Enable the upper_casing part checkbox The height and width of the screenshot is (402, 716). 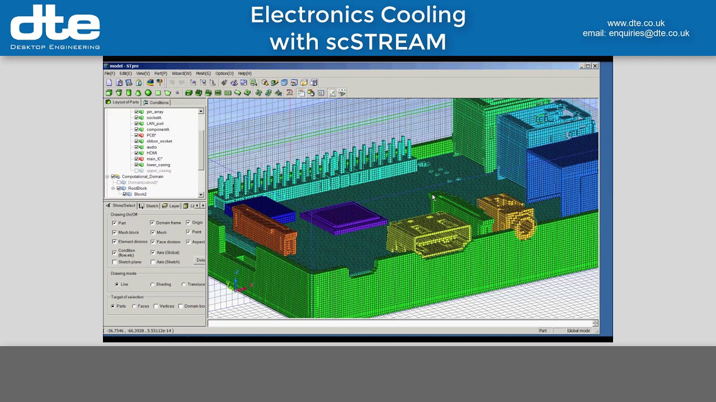[136, 171]
